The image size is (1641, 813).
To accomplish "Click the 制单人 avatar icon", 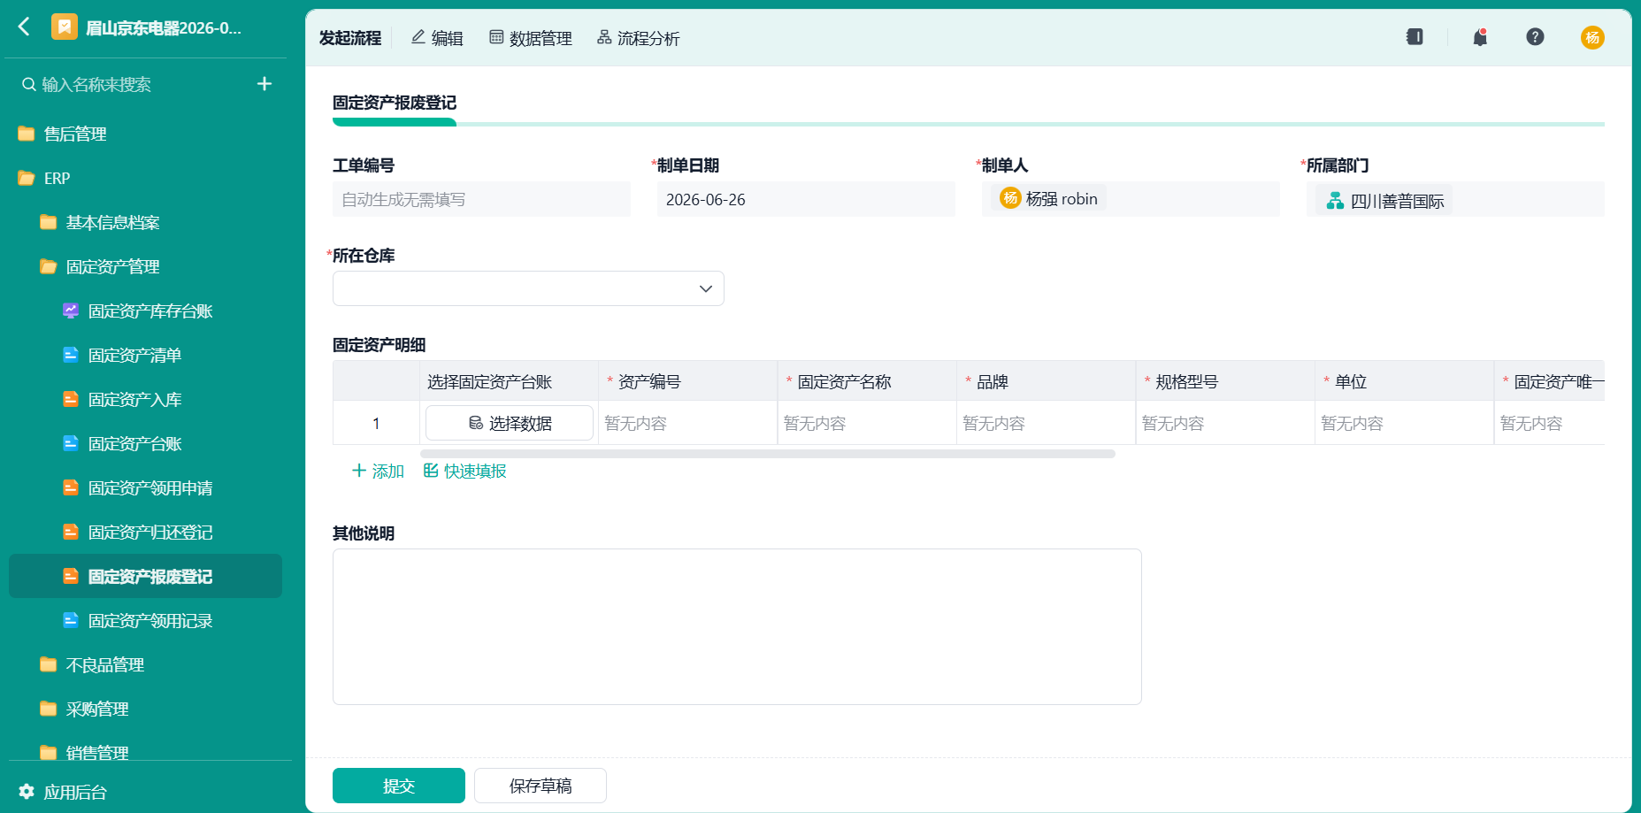I will point(1010,198).
